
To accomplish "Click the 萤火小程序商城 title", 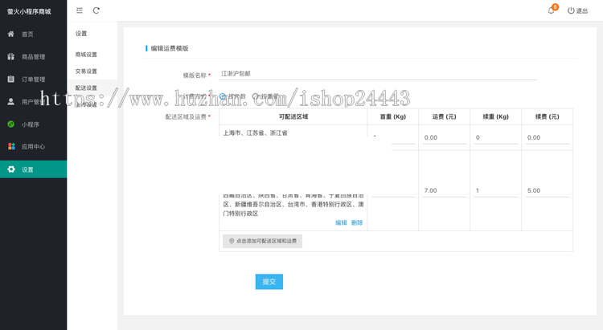I will coord(29,11).
